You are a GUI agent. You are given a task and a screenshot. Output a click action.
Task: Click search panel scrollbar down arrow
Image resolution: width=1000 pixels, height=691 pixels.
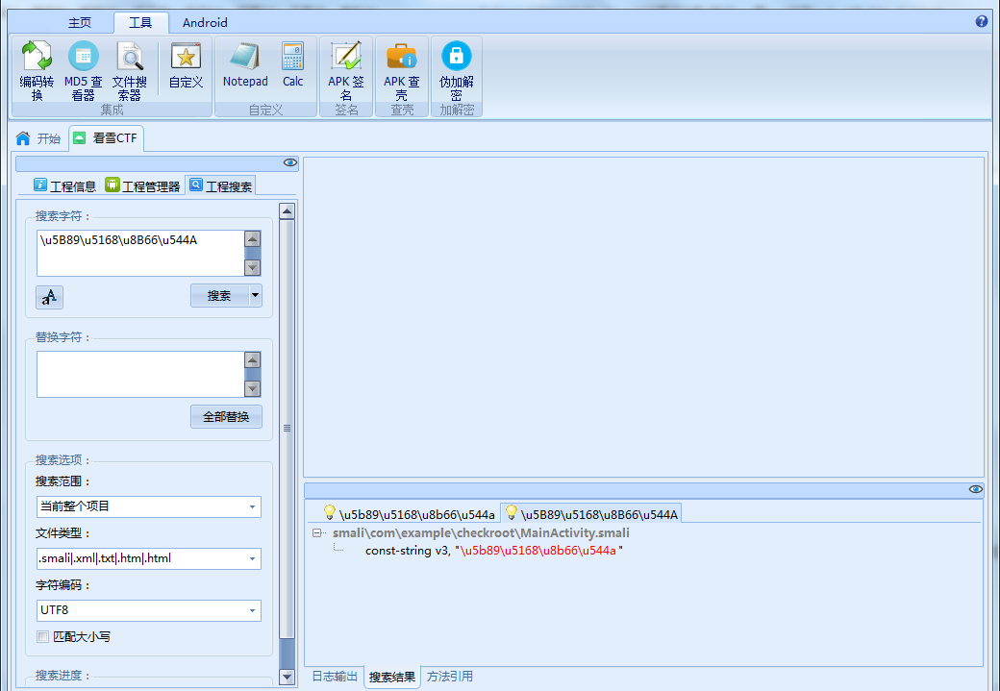click(x=287, y=677)
